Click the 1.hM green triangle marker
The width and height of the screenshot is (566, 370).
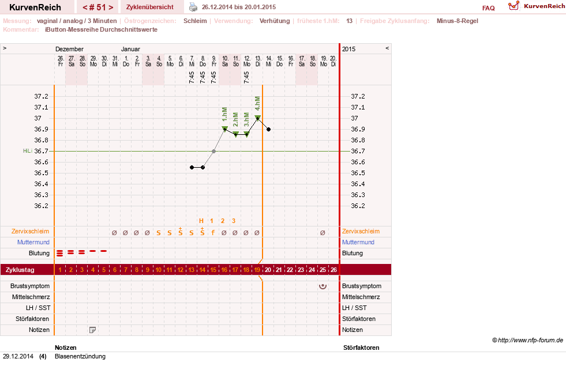pos(224,129)
